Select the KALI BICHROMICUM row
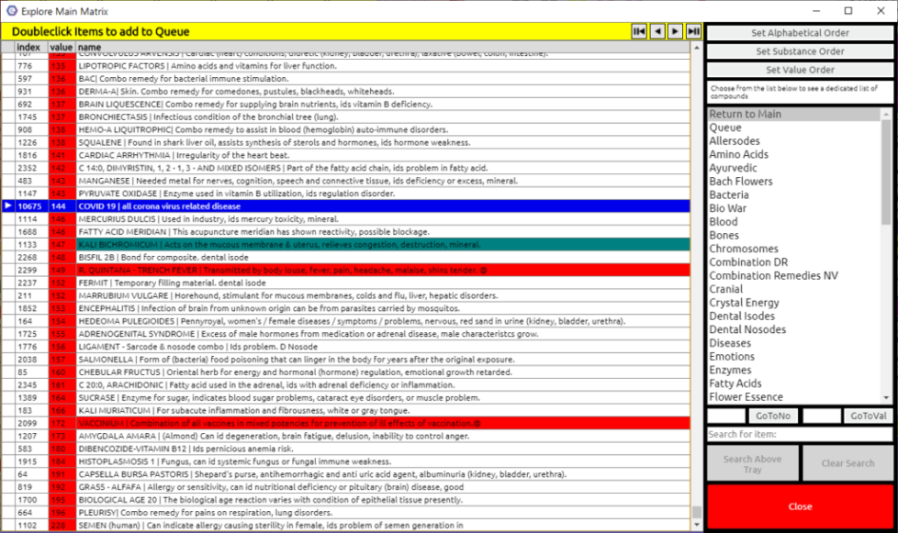Image resolution: width=898 pixels, height=533 pixels. coord(367,245)
